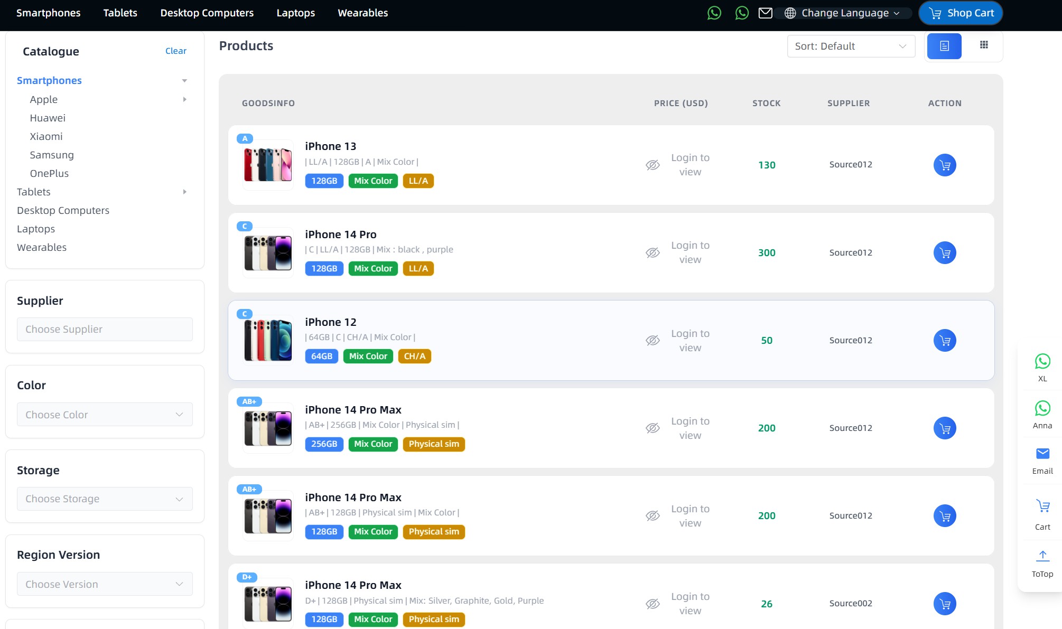The image size is (1062, 629).
Task: Click the iPhone 14 Pro product title
Action: point(341,234)
